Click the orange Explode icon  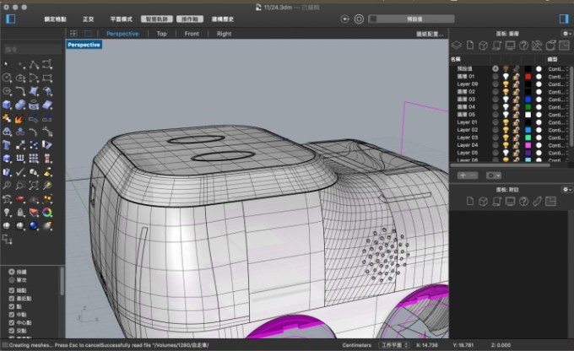coord(19,119)
